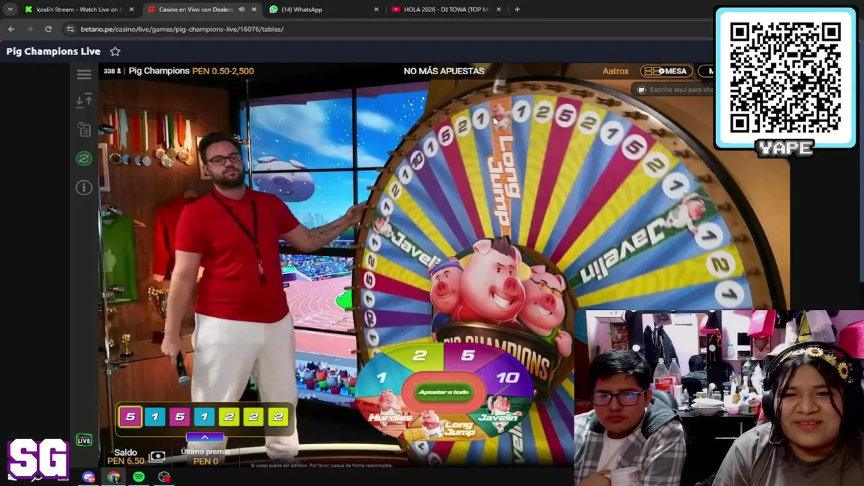This screenshot has width=864, height=486.
Task: Click the browser forward arrow
Action: pos(30,29)
